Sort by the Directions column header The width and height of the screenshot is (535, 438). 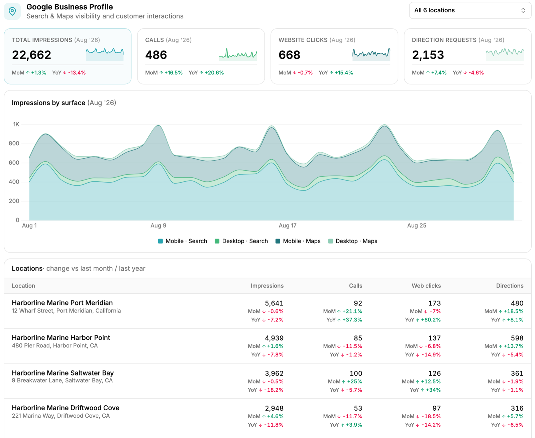(x=510, y=286)
